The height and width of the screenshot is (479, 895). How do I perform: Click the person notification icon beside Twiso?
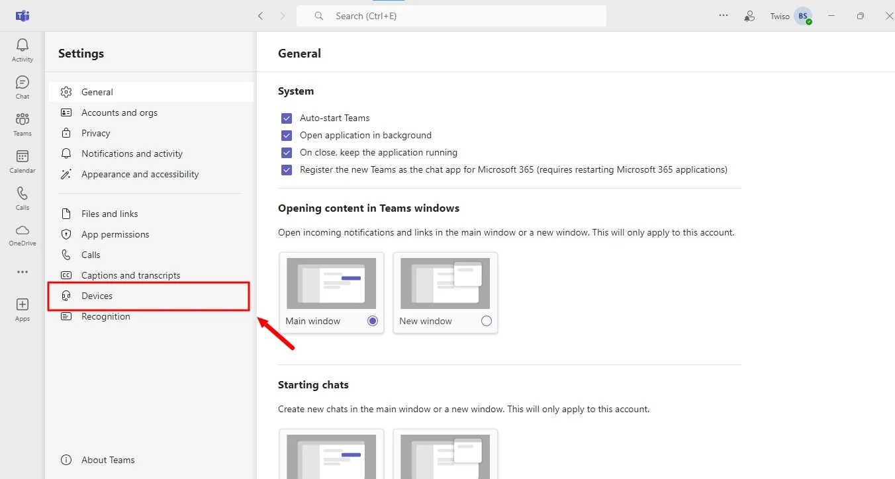(x=749, y=16)
